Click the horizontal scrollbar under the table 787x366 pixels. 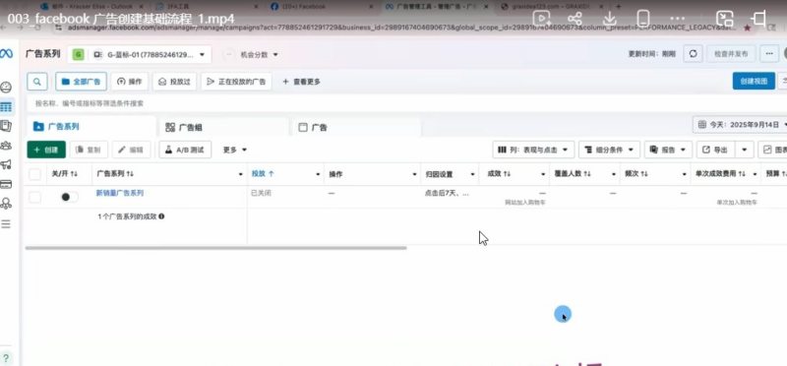pos(215,248)
